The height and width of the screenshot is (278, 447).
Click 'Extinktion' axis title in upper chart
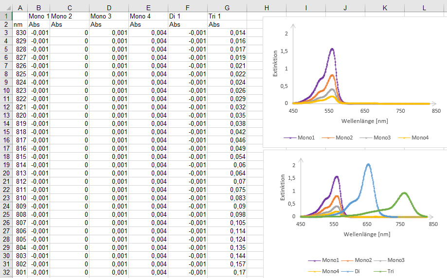tap(275, 64)
